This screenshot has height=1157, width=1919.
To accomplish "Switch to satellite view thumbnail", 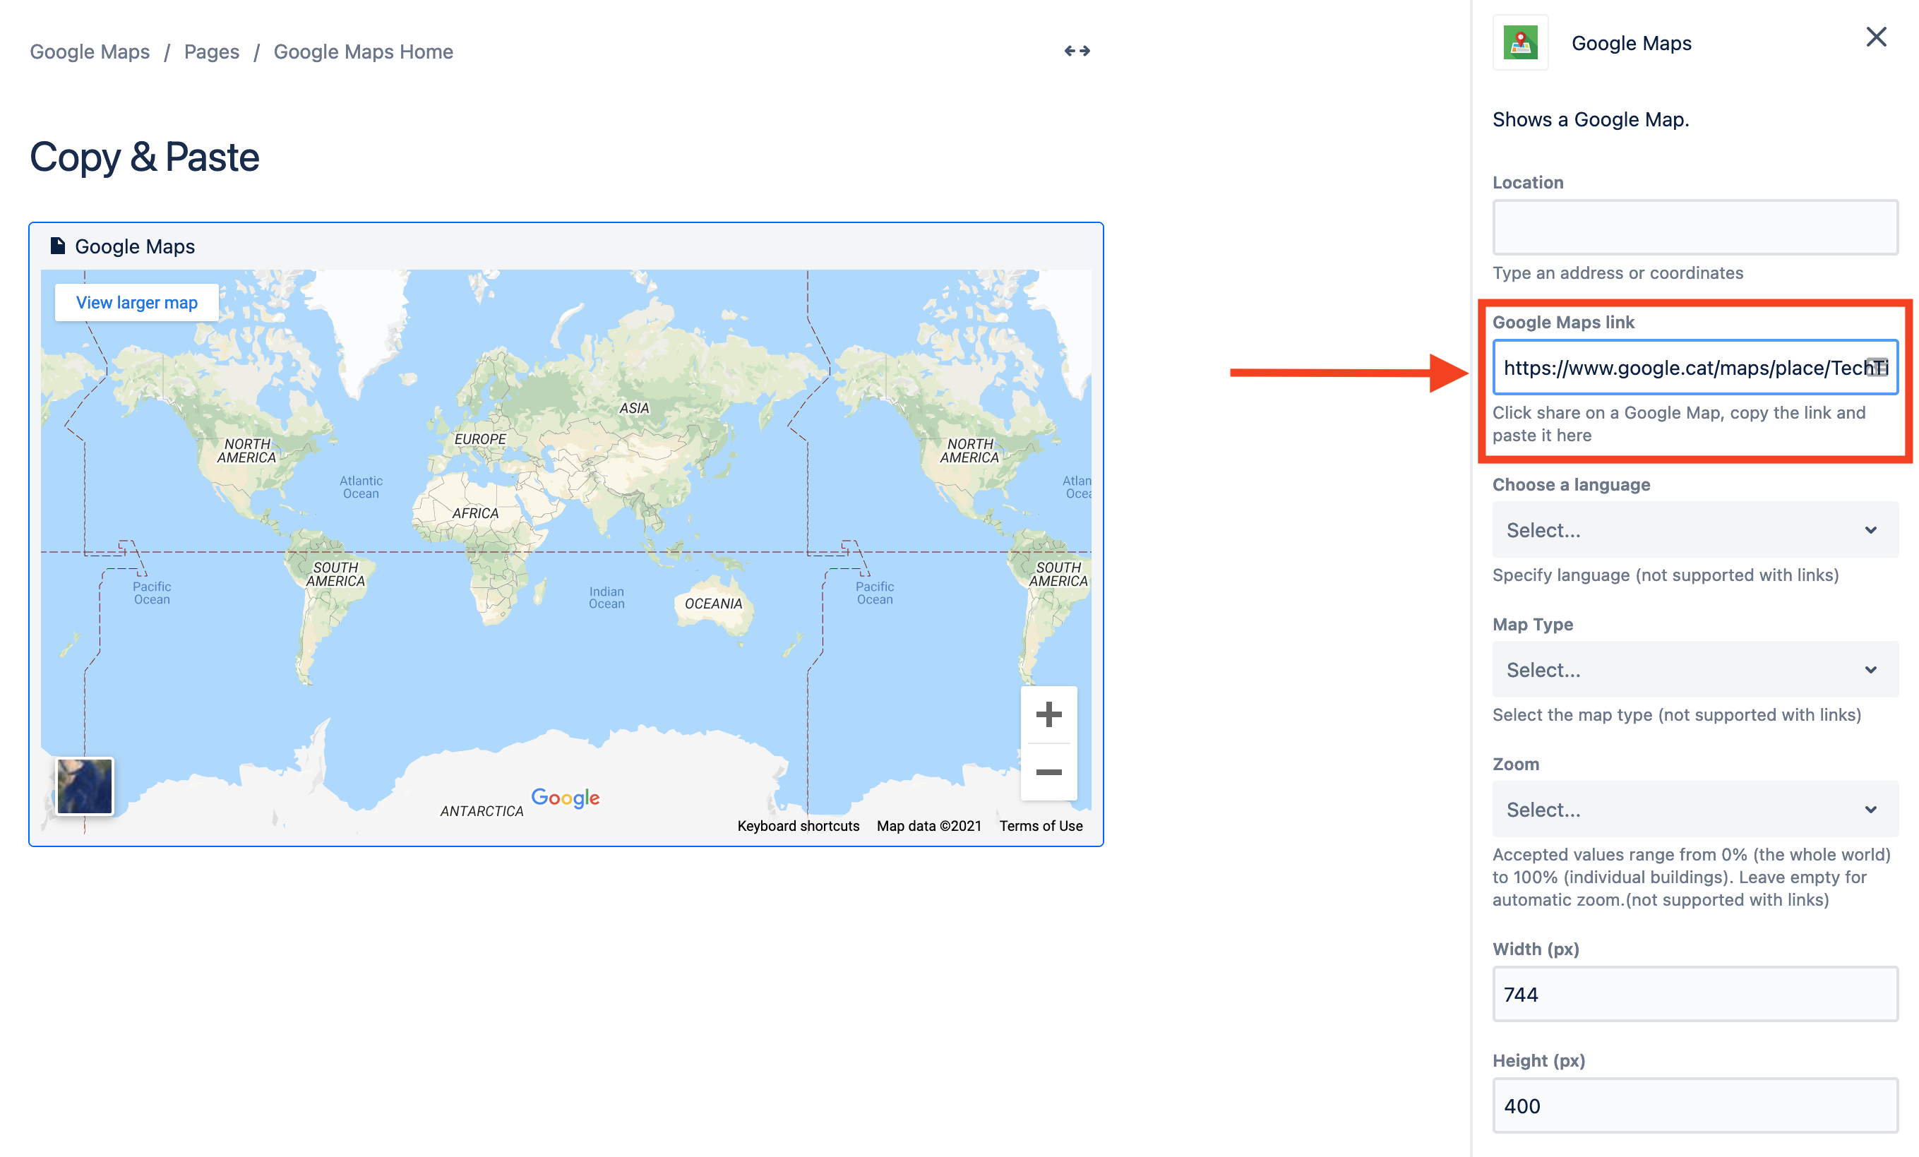I will coord(85,786).
